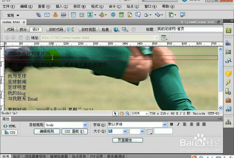Switch to Split view (拆分)
Screen dimensions: 234x158
click(x=23, y=30)
